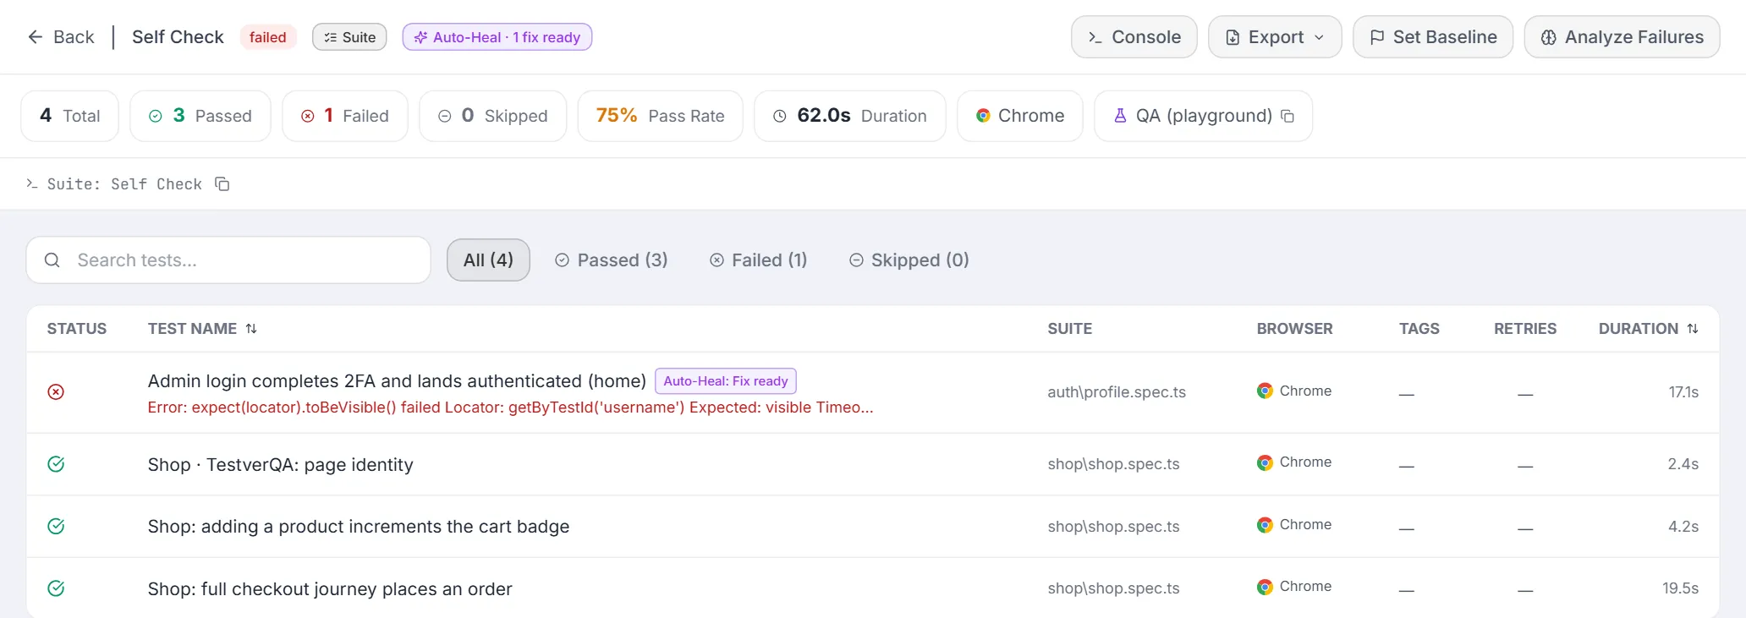
Task: Filter by Skipped (0) tests
Action: (909, 260)
